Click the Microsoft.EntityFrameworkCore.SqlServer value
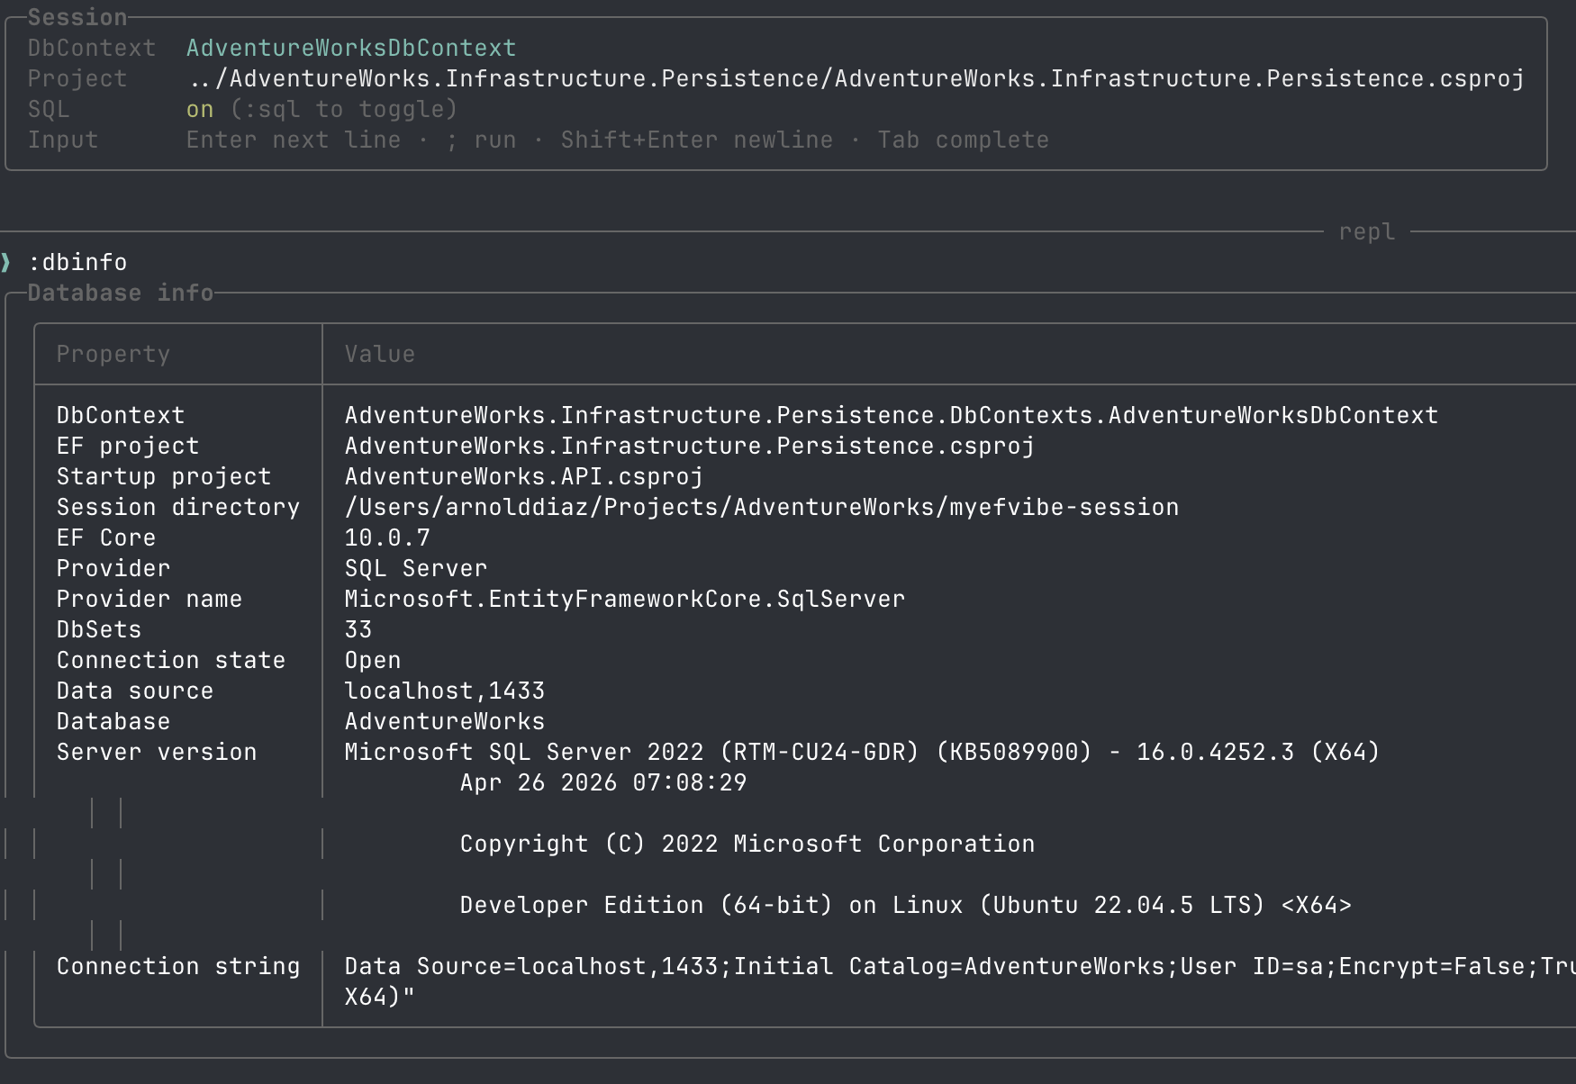This screenshot has height=1084, width=1576. click(625, 599)
